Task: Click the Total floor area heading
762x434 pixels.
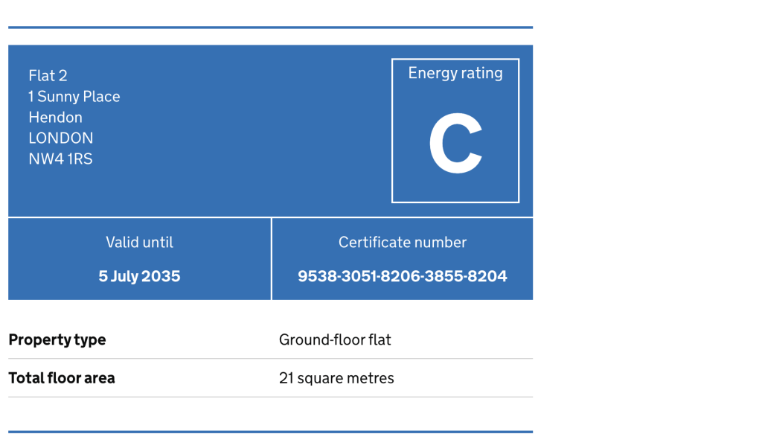Action: pos(62,377)
